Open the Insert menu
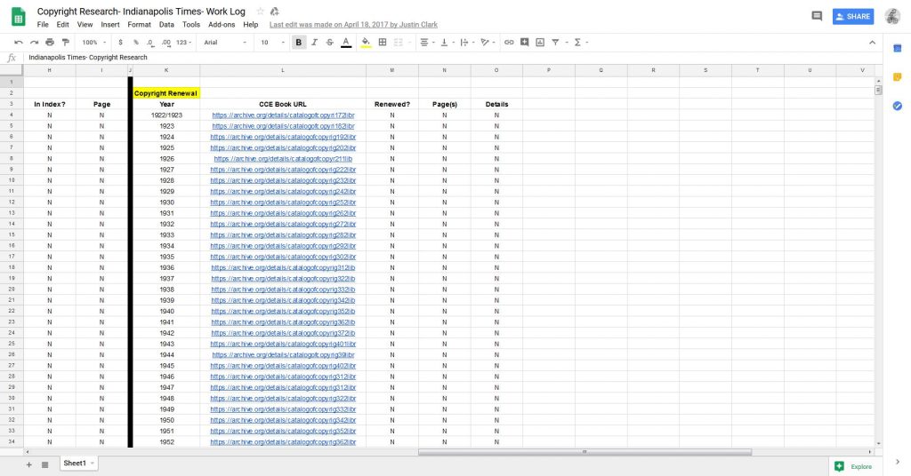 tap(109, 24)
